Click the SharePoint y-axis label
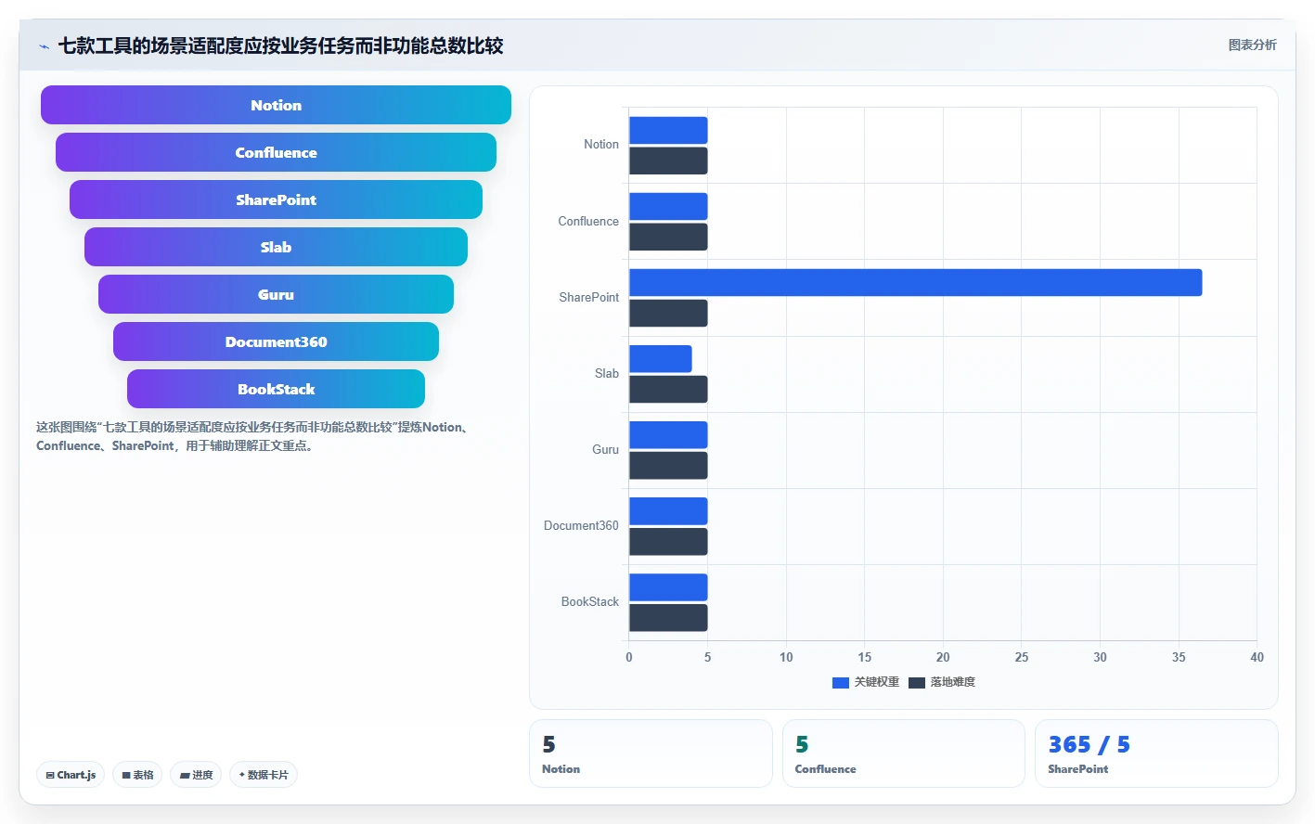The width and height of the screenshot is (1315, 824). (588, 297)
